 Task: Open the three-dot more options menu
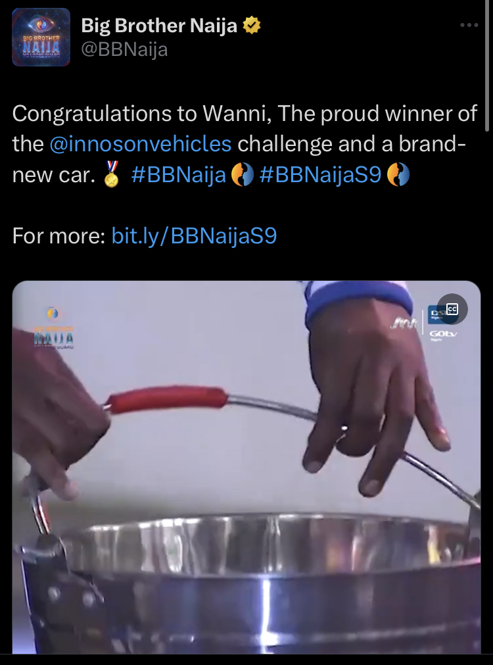pyautogui.click(x=469, y=26)
